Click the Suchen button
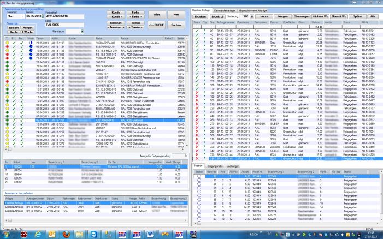Screen dimensions: 383x239 click(176, 25)
